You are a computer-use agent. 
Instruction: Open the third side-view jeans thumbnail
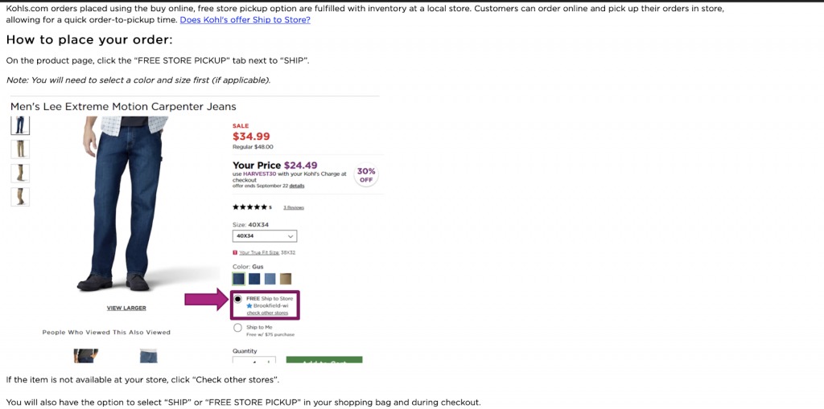click(x=20, y=173)
